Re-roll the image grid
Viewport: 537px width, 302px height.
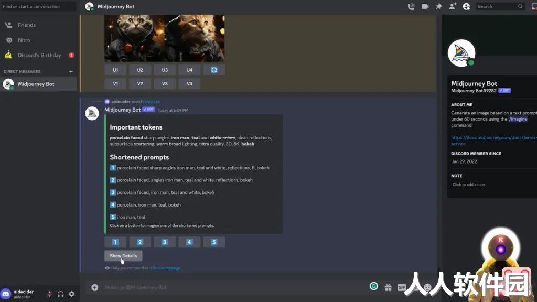pos(214,70)
